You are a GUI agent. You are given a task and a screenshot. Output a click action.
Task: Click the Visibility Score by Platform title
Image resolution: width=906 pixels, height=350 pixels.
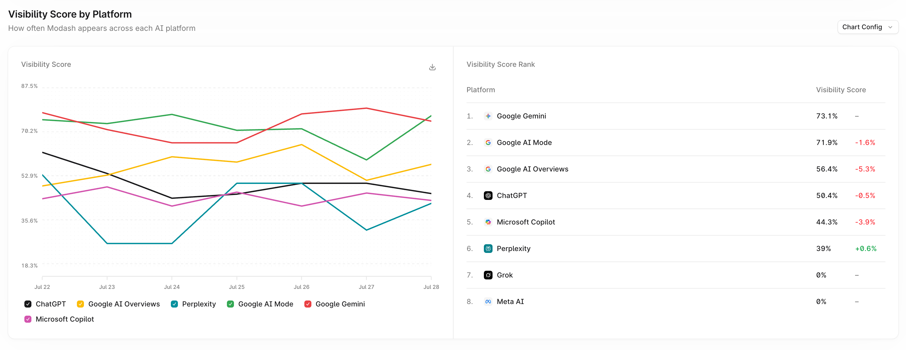(x=70, y=14)
